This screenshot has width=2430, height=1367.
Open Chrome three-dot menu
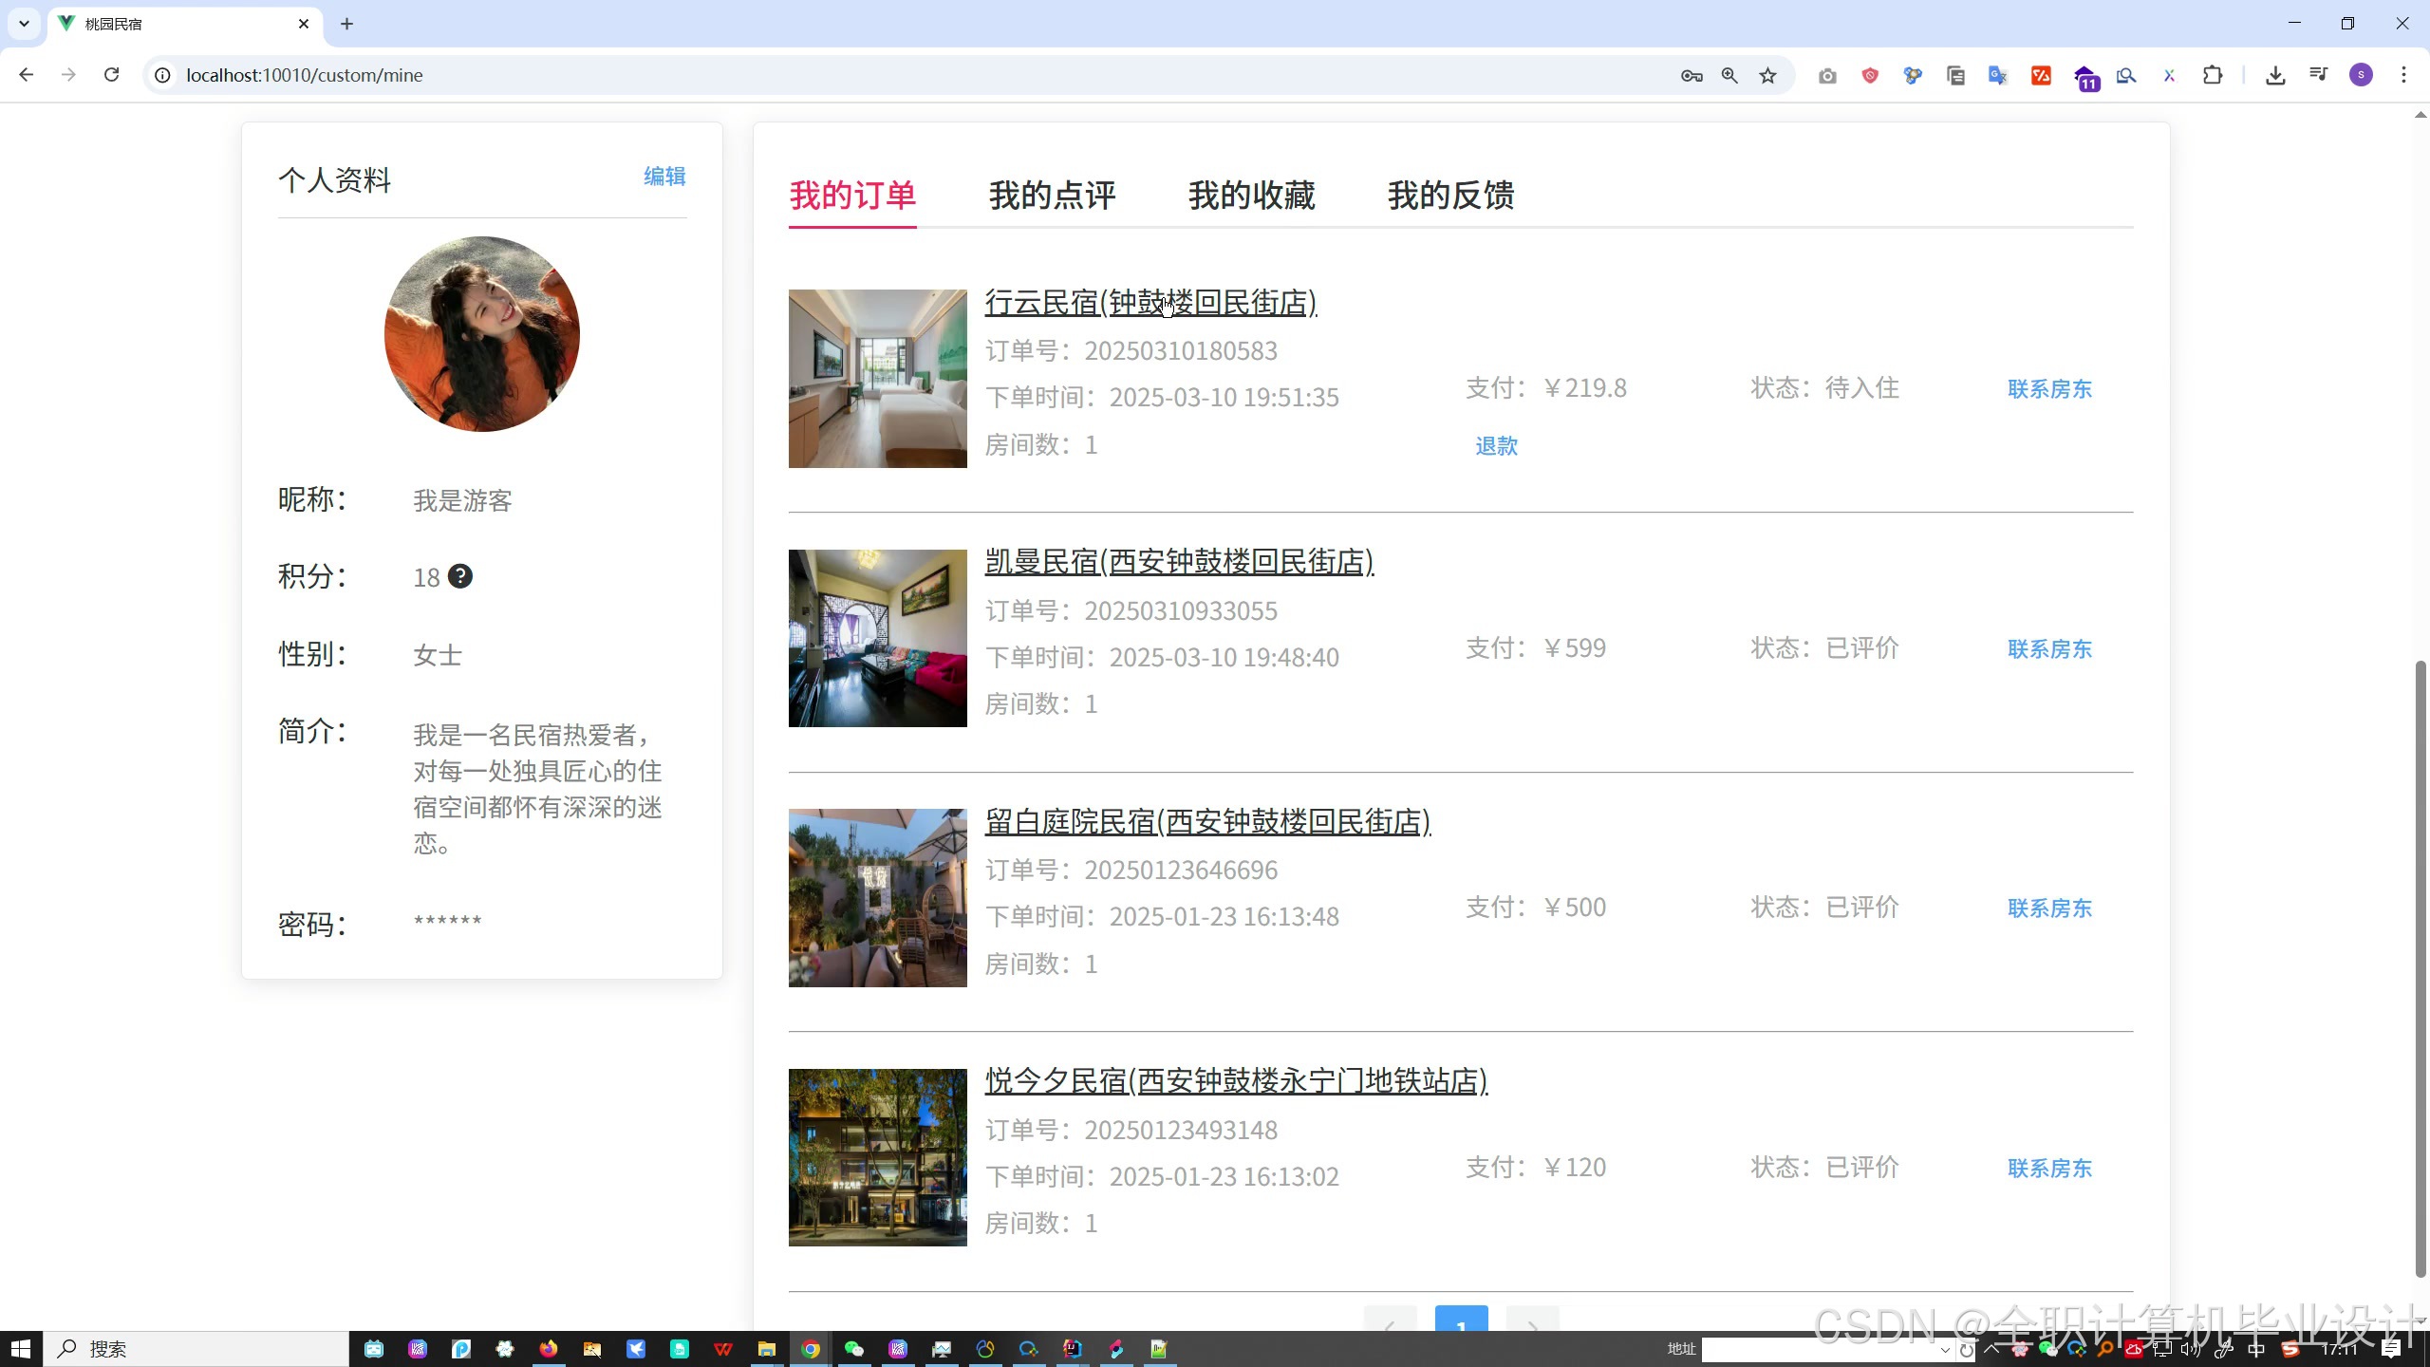[x=2403, y=75]
